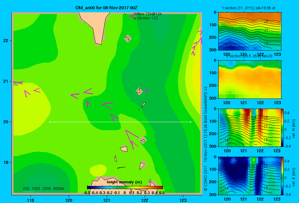The height and width of the screenshot is (203, 299).
Task: Click the 'height anomaly (m)' label
Action: [x=124, y=182]
